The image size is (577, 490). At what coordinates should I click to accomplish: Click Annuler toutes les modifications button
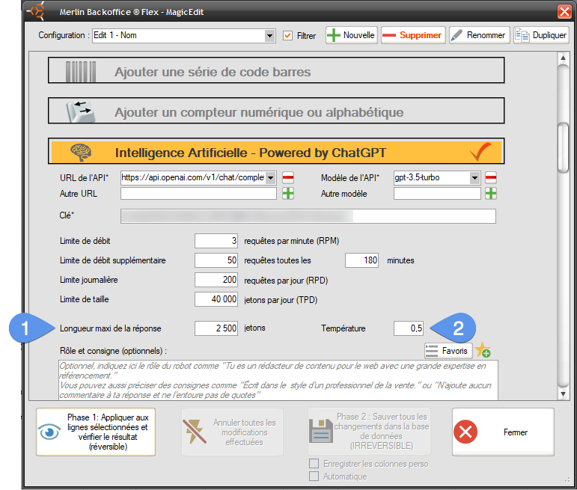[232, 432]
